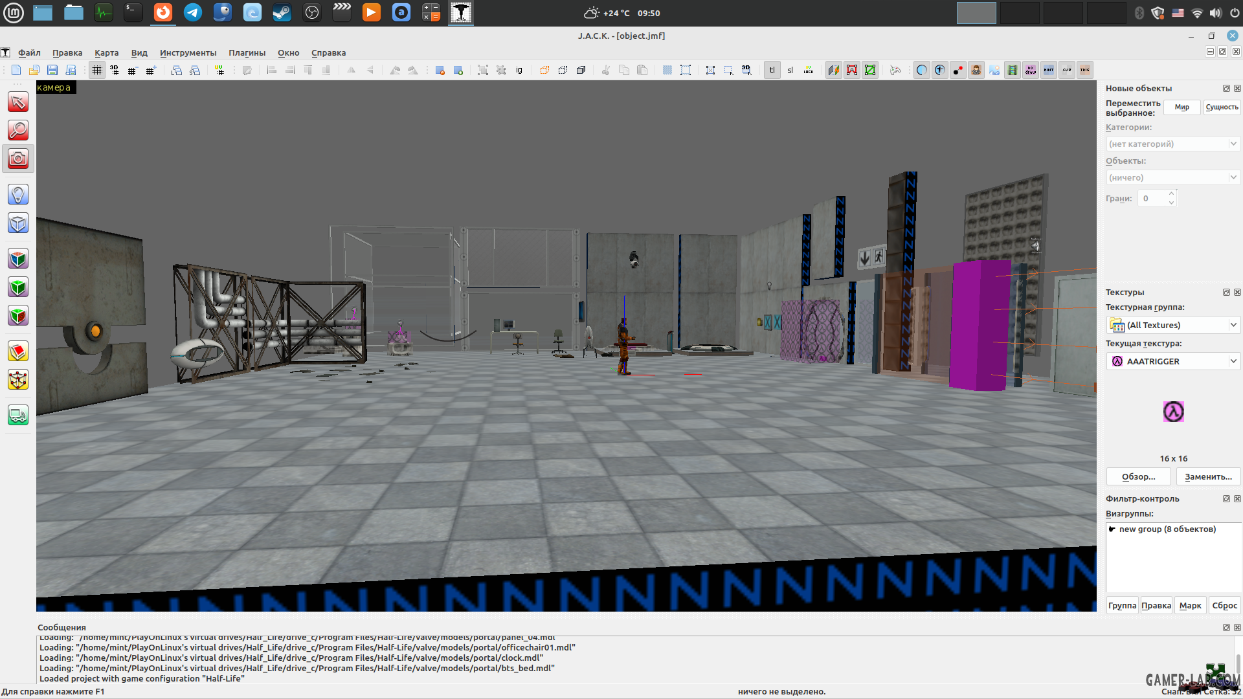Click the камера viewport label
The width and height of the screenshot is (1243, 699).
[56, 87]
